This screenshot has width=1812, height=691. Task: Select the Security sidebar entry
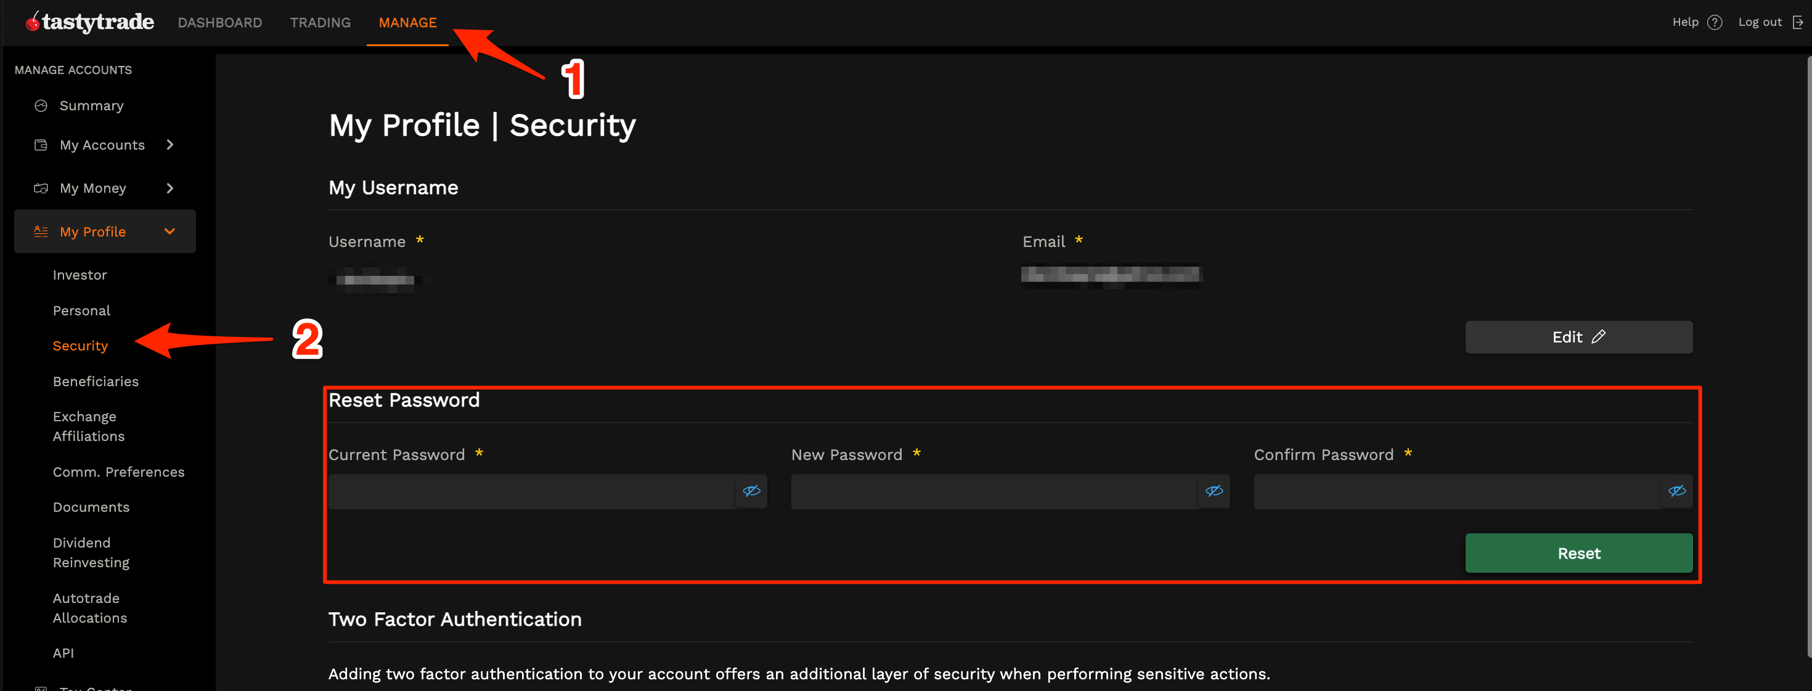pyautogui.click(x=80, y=345)
